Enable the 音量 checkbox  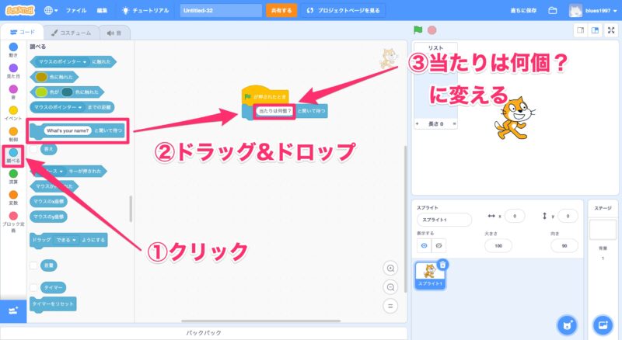click(x=33, y=265)
